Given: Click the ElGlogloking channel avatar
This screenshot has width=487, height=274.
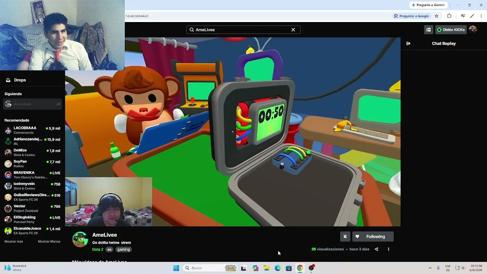Looking at the screenshot, I should coord(8,220).
